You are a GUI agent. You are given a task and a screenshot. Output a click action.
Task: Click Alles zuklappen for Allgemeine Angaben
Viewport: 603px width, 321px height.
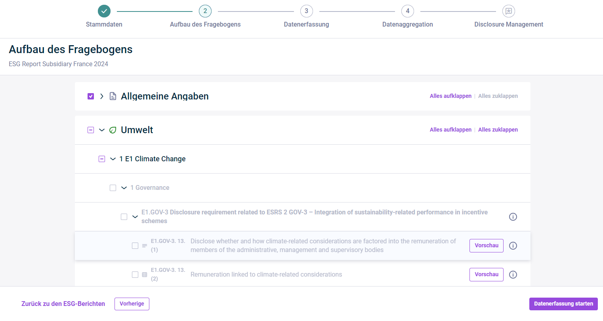pos(498,96)
